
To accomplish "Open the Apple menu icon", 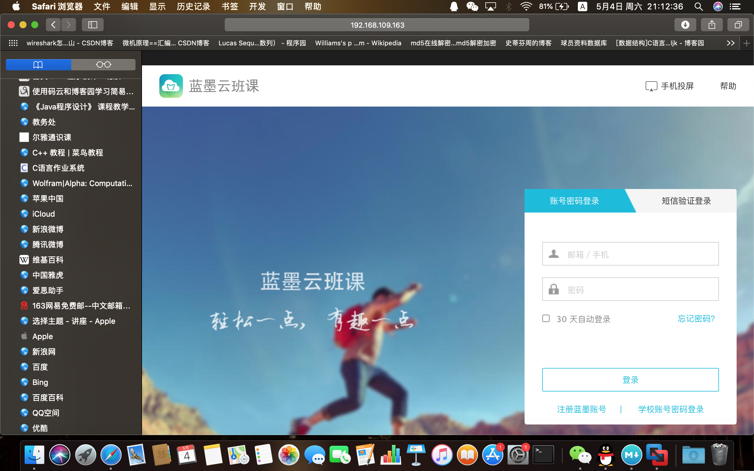I will (16, 6).
